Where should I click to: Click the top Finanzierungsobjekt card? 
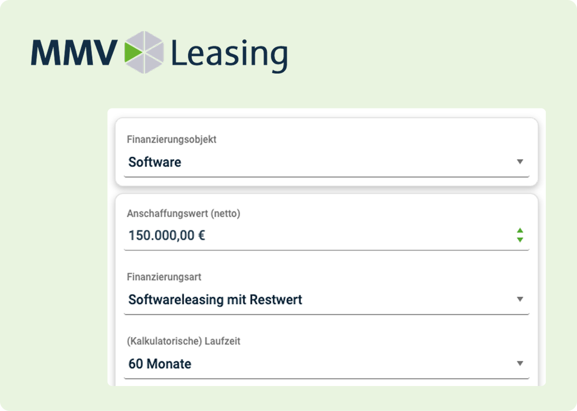[x=327, y=151]
